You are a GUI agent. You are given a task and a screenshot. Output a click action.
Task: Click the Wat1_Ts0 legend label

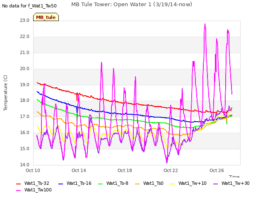tap(153, 183)
